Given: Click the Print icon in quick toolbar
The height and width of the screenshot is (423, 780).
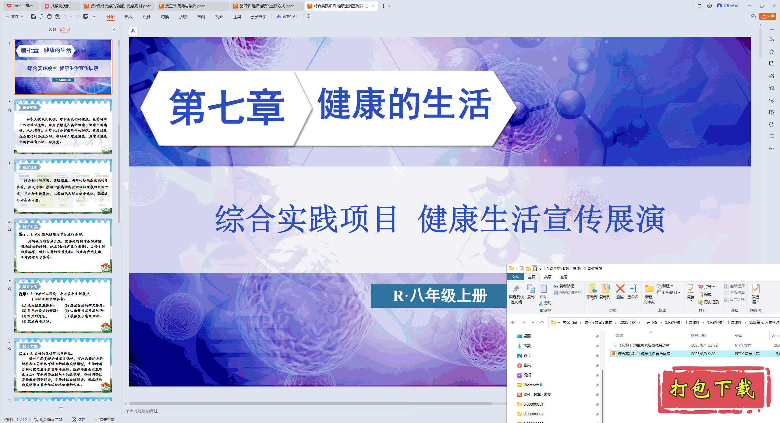Looking at the screenshot, I should click(x=49, y=16).
